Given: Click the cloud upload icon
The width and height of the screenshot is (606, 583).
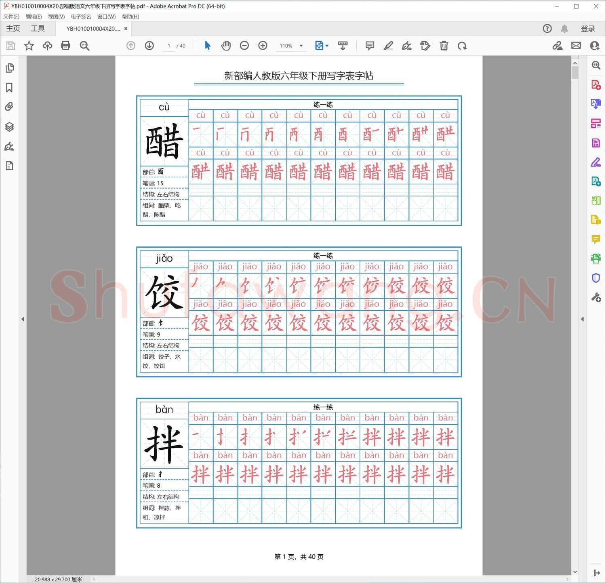Looking at the screenshot, I should 48,46.
